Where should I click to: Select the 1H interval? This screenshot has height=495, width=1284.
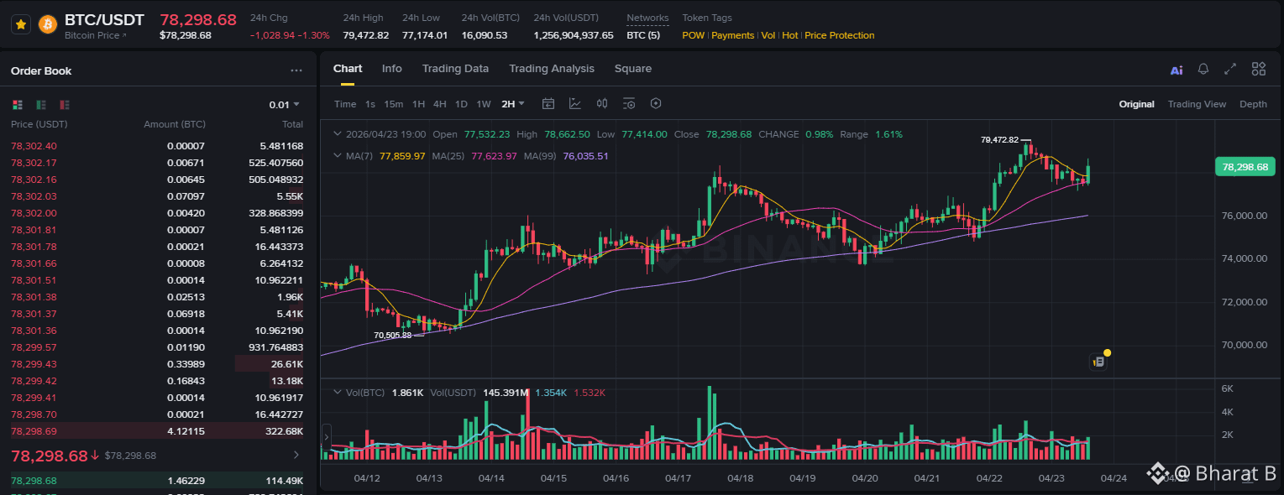pyautogui.click(x=418, y=104)
